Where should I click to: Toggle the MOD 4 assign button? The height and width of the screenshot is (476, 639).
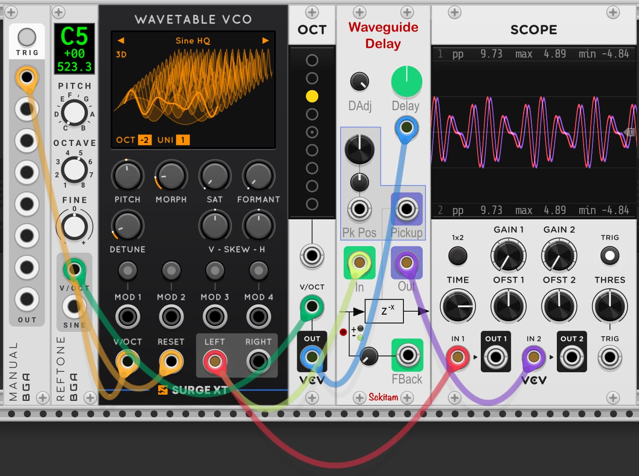[x=258, y=271]
